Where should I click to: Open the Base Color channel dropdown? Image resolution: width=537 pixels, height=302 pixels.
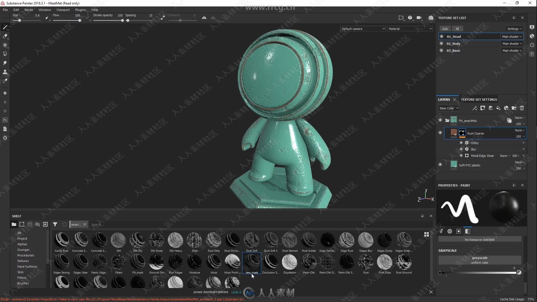pyautogui.click(x=449, y=108)
